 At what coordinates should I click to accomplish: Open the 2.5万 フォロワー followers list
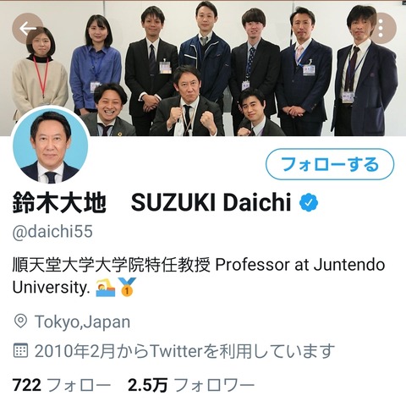tap(191, 385)
